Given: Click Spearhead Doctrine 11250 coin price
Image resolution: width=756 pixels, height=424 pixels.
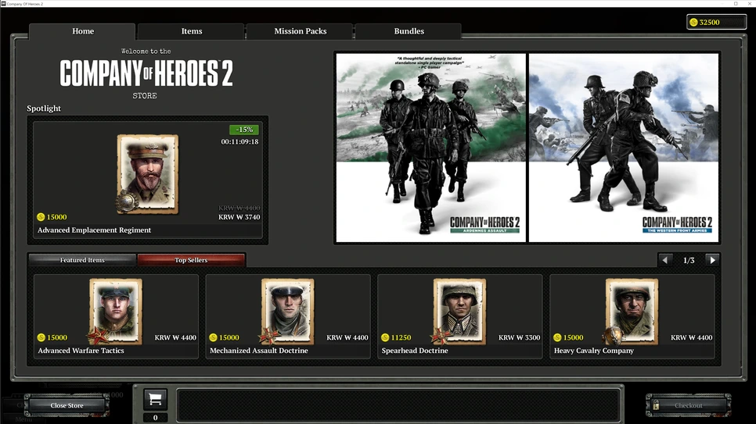Looking at the screenshot, I should (396, 337).
